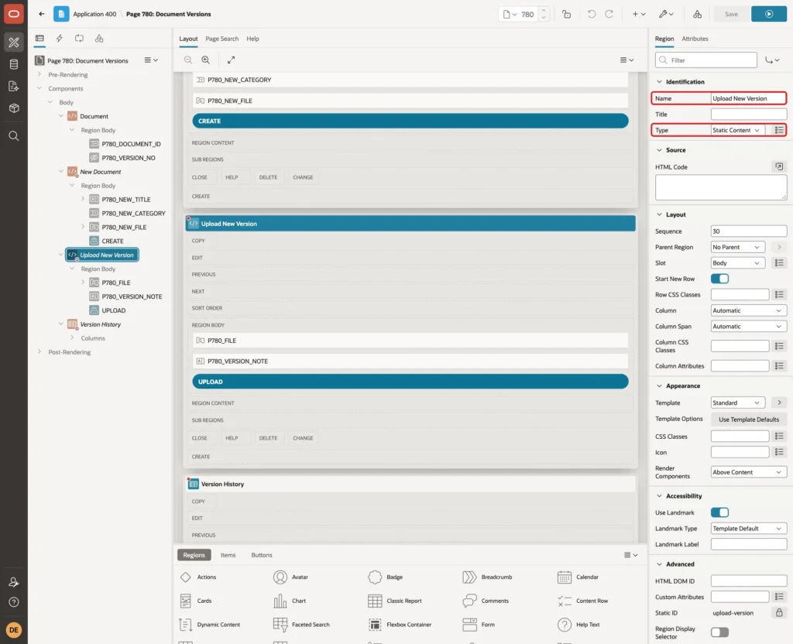Open the Template dropdown showing Standard

tap(737, 402)
